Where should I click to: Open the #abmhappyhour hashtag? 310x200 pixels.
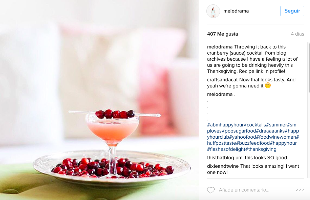click(225, 125)
